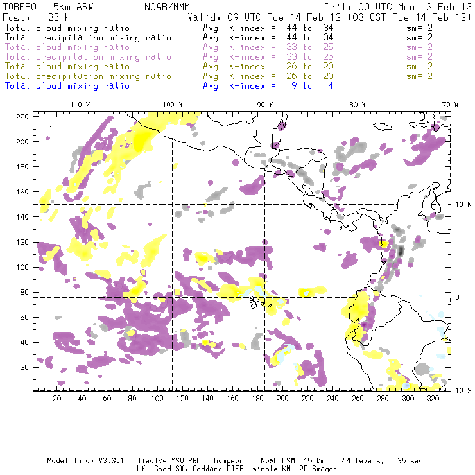Click purple "Total cloud mixing ratio" legend entry
475x475 pixels.
67,47
